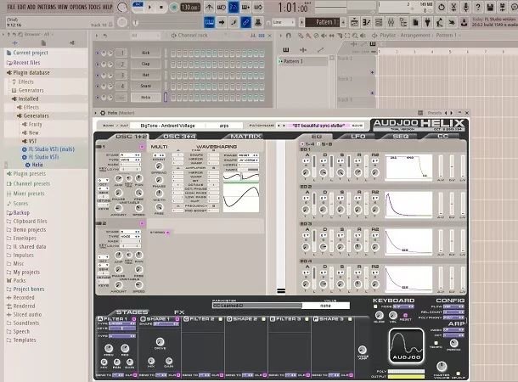Screen dimensions: 518x382
Task: Toggle the STEREO switch in oscillator 2
Action: coord(167,233)
